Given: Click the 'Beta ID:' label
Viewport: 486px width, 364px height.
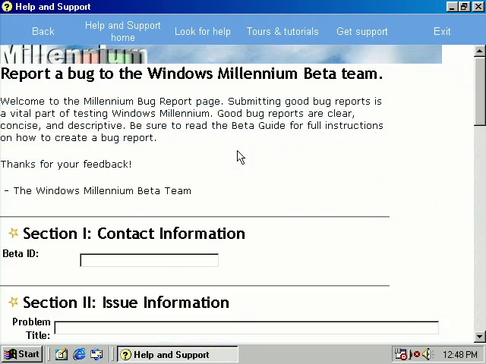Looking at the screenshot, I should 21,254.
